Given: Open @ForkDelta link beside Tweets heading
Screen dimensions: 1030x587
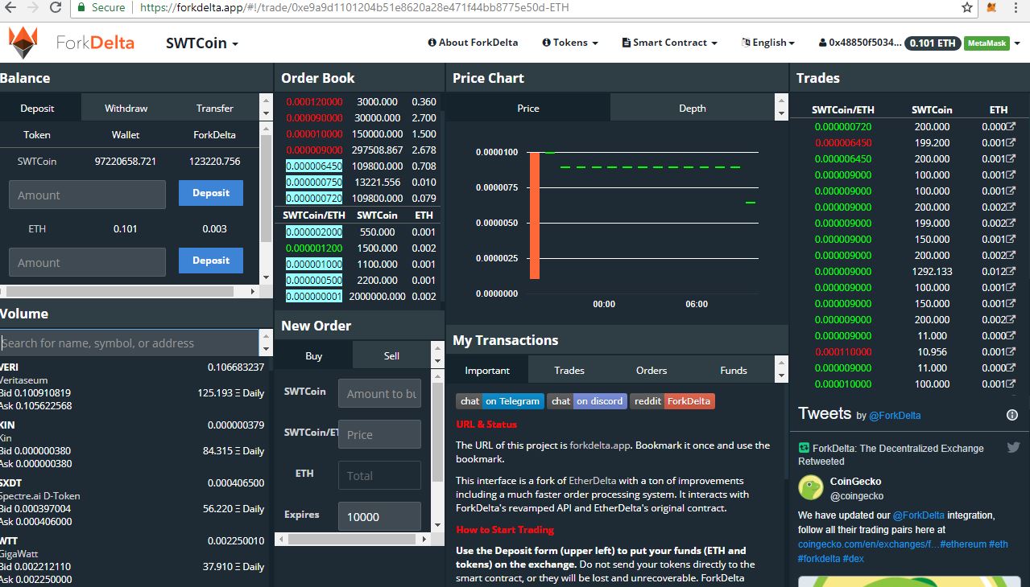Looking at the screenshot, I should coord(895,416).
